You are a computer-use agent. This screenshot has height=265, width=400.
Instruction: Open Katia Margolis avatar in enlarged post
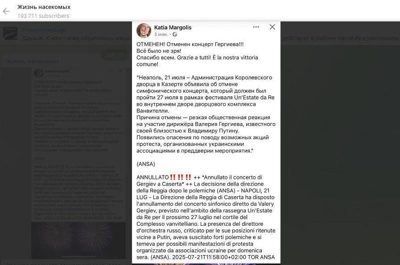(x=144, y=30)
